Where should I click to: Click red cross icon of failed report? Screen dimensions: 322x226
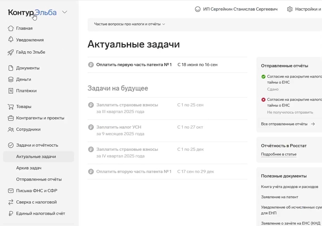pos(263,99)
